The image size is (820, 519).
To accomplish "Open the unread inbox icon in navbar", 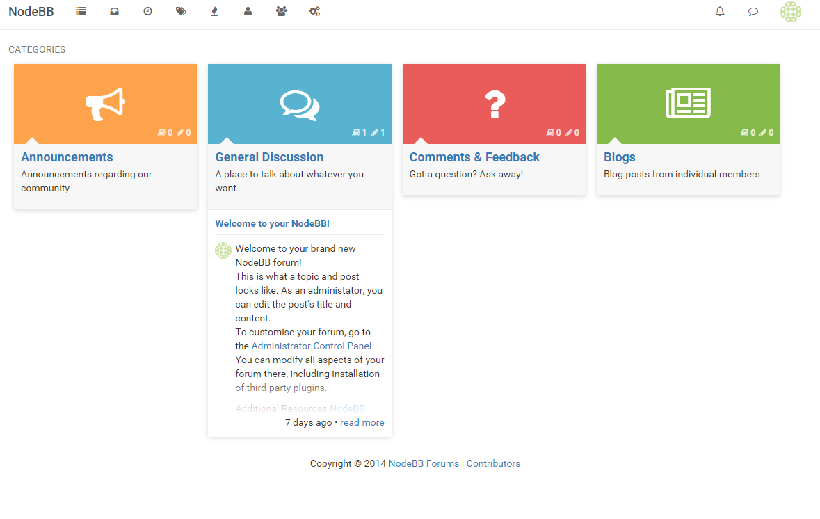I will (x=114, y=11).
